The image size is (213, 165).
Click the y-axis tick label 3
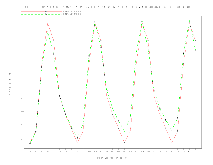tap(21, 125)
